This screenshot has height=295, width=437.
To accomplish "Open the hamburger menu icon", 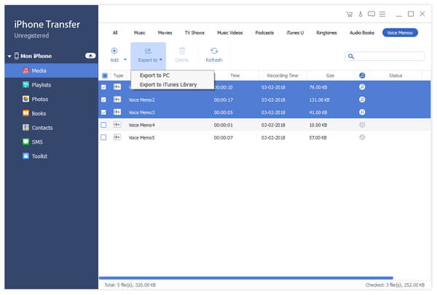I will point(382,14).
